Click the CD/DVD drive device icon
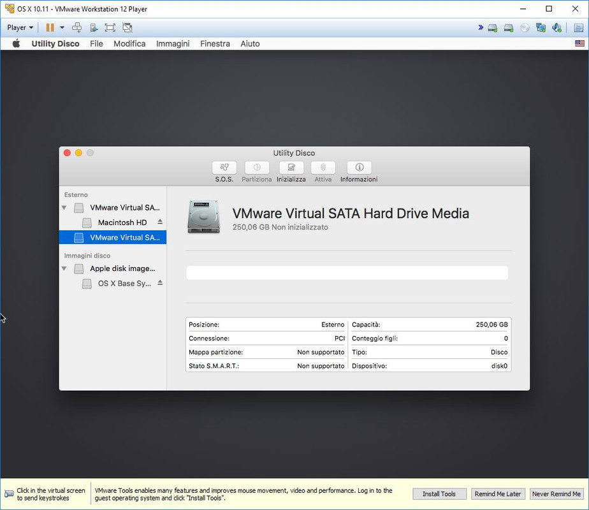 pos(525,28)
